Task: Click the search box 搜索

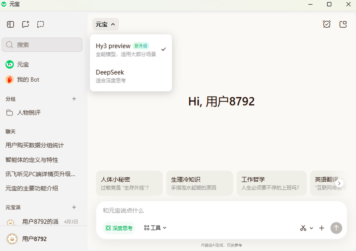Action: (42, 45)
